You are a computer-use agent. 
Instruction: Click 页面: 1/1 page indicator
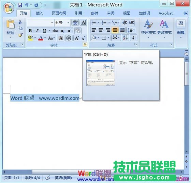[x=12, y=178]
